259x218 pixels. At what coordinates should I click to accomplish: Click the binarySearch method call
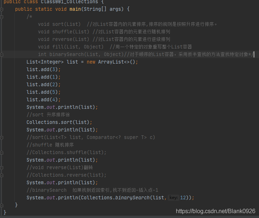click(132, 198)
